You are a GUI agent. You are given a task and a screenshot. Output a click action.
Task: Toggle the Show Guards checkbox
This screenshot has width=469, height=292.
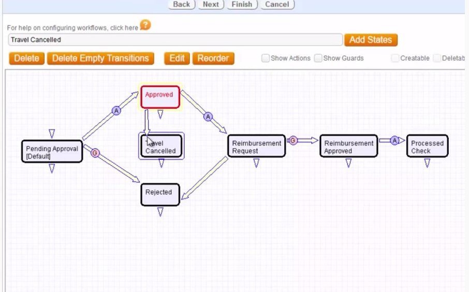tap(318, 58)
